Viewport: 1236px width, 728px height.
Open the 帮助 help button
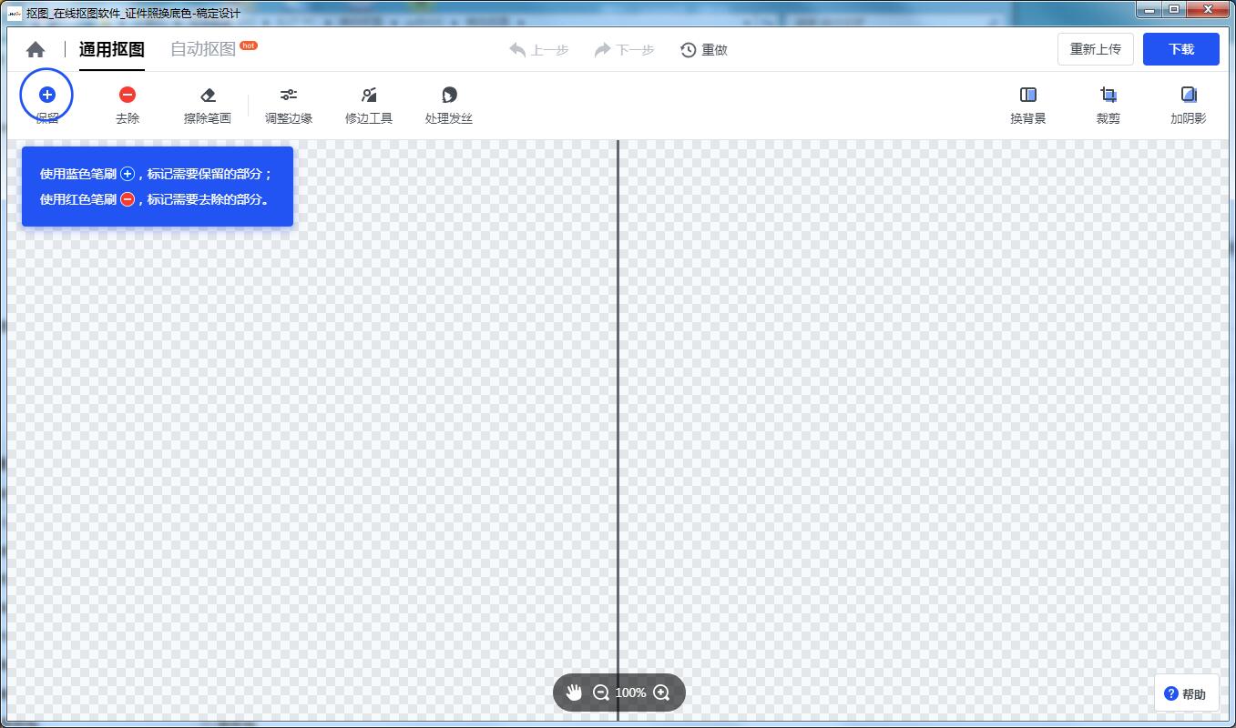(x=1186, y=693)
